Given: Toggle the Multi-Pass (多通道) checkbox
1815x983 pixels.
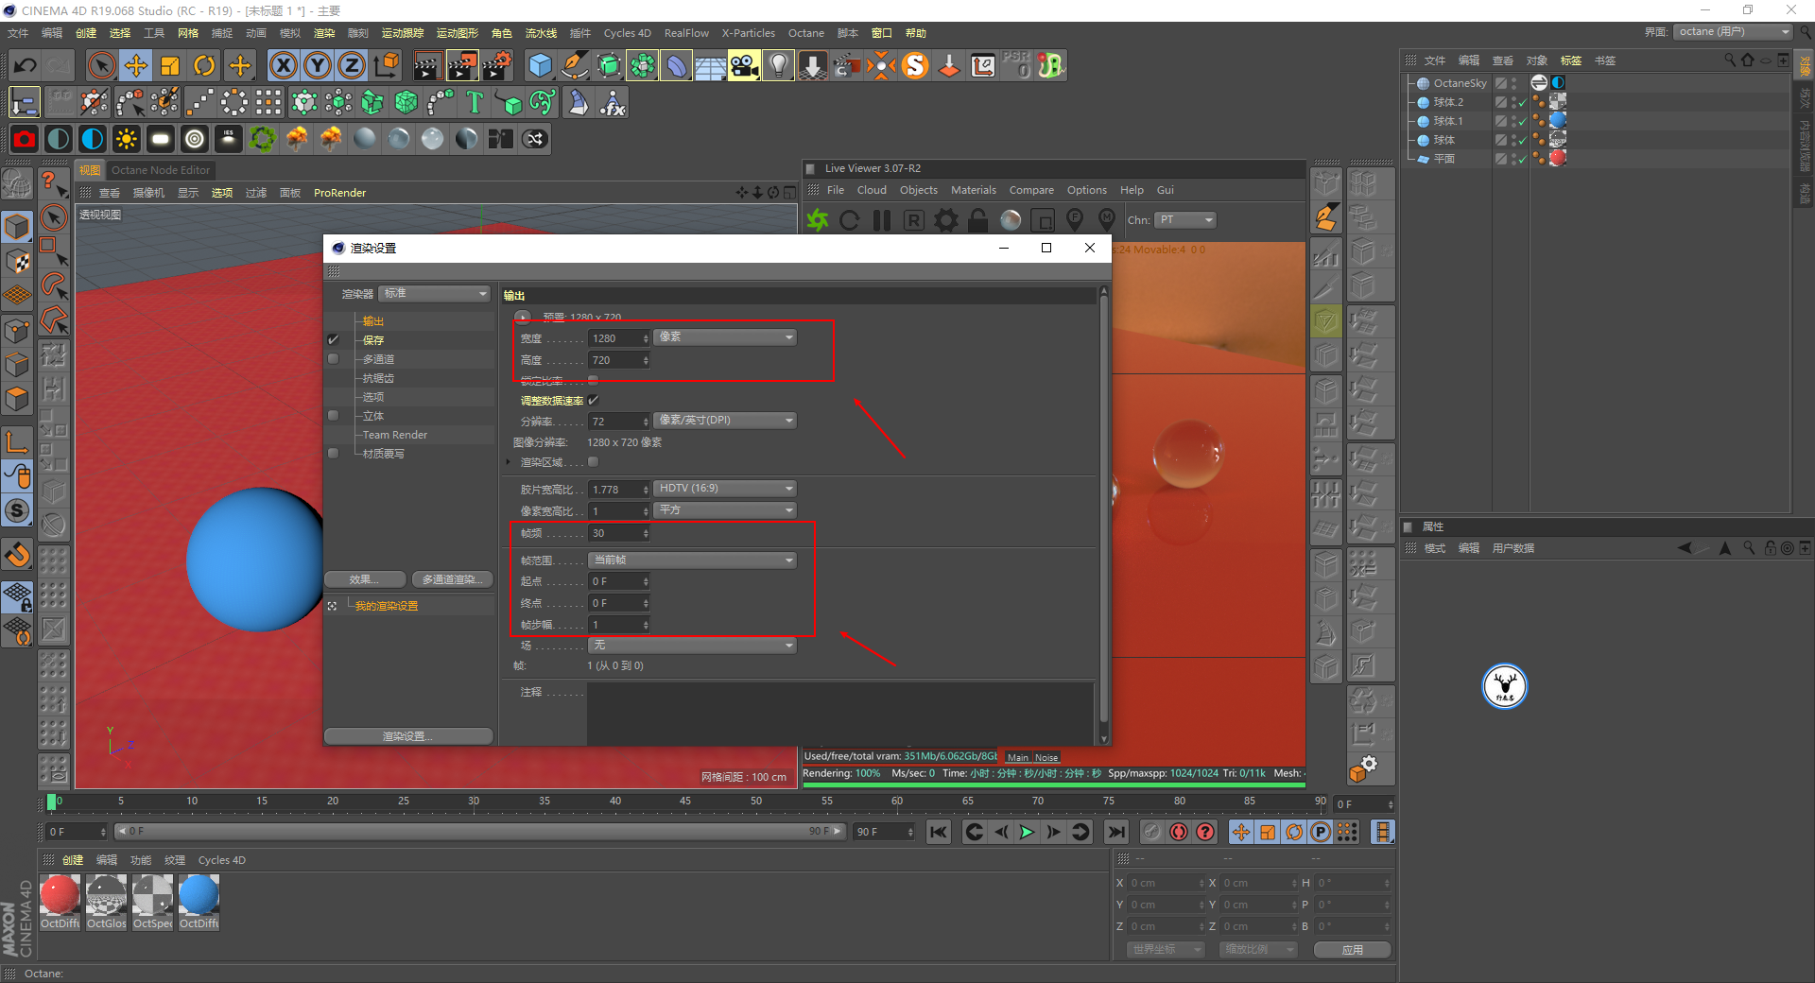Looking at the screenshot, I should 333,359.
